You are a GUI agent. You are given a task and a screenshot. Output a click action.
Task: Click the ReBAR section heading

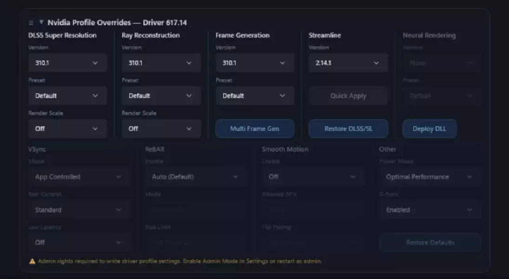[x=155, y=149]
